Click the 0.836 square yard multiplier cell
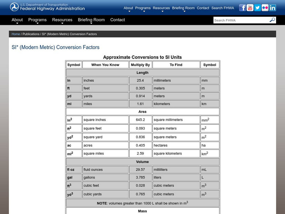This screenshot has height=214, width=285. 140,137
